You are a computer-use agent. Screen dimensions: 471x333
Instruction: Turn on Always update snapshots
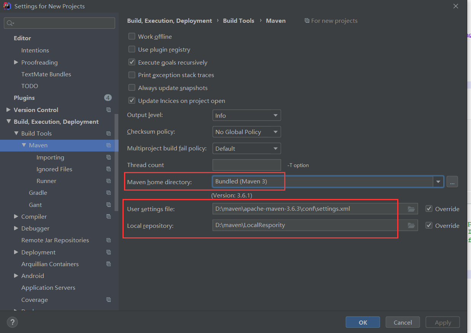pyautogui.click(x=132, y=88)
